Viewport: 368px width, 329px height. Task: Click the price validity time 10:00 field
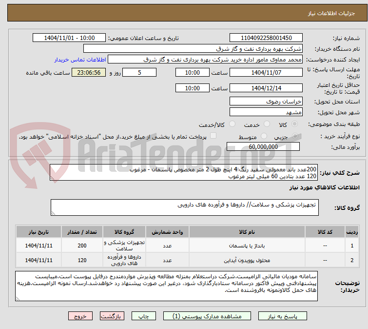click(193, 88)
